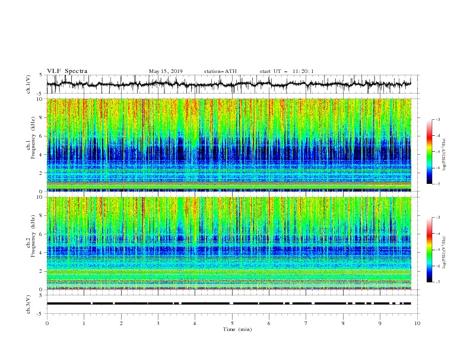Click the "start UT = 11:20:1" text

pyautogui.click(x=287, y=71)
